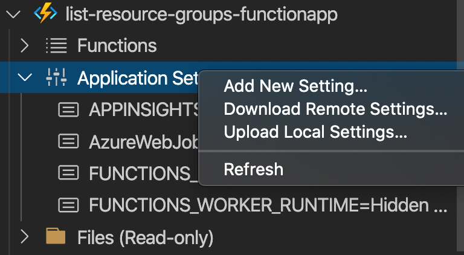This screenshot has width=464, height=255.
Task: Click the FUNCTIONS_WORKER_RUNTIME setting icon
Action: (x=68, y=205)
